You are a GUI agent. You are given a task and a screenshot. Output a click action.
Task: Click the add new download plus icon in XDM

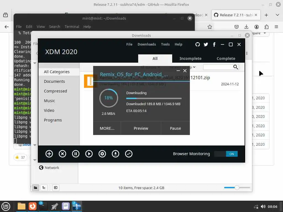point(49,154)
